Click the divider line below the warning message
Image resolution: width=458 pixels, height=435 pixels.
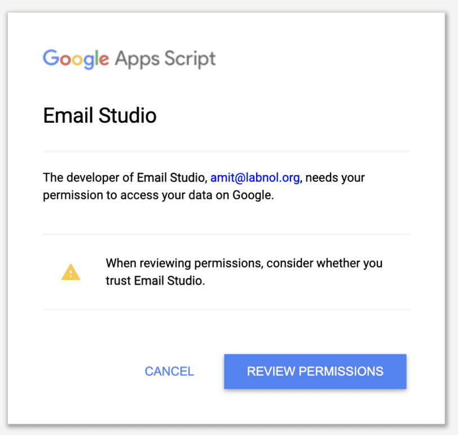point(226,309)
